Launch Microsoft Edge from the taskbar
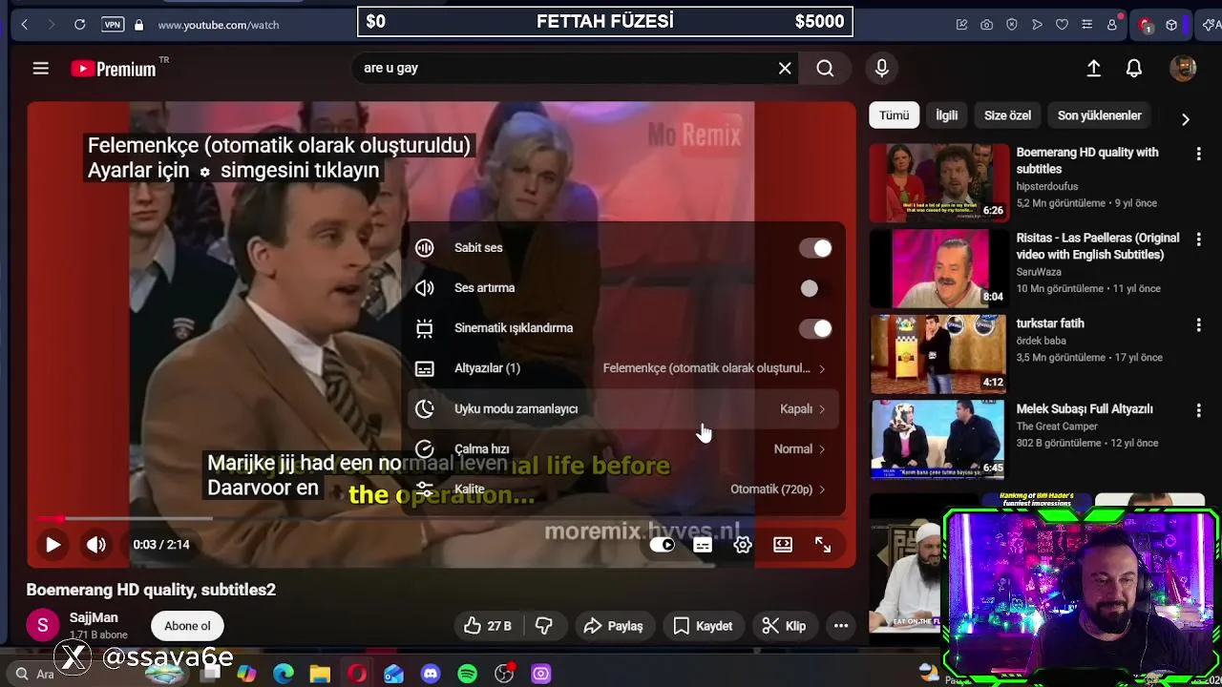1222x687 pixels. coord(284,674)
